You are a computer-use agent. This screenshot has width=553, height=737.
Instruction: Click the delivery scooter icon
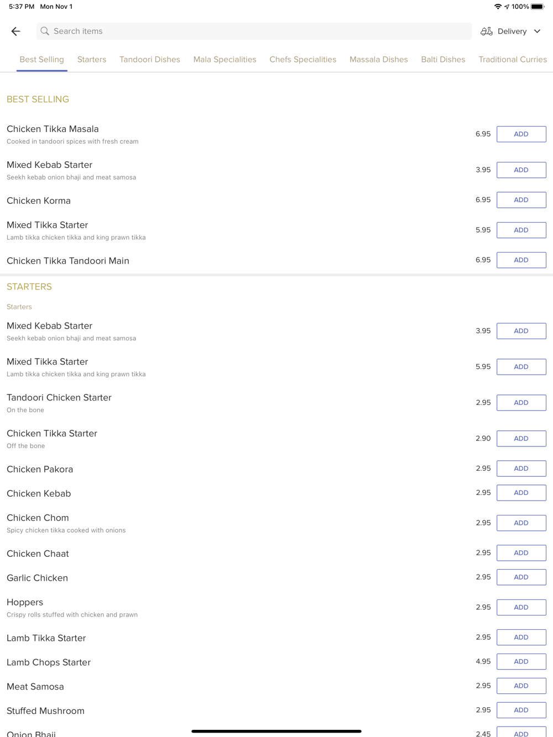[x=486, y=31]
